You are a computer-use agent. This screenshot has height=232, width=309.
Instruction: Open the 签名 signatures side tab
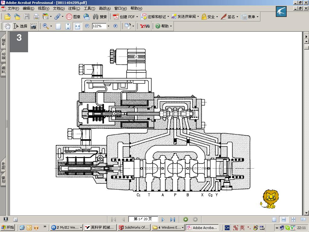[3, 56]
